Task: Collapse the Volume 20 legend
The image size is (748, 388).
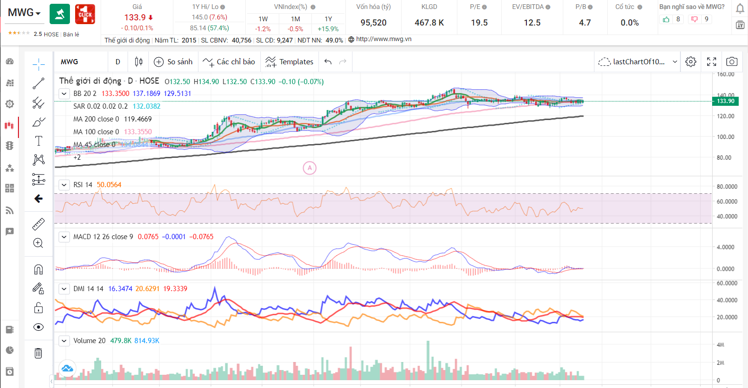Action: (x=64, y=341)
